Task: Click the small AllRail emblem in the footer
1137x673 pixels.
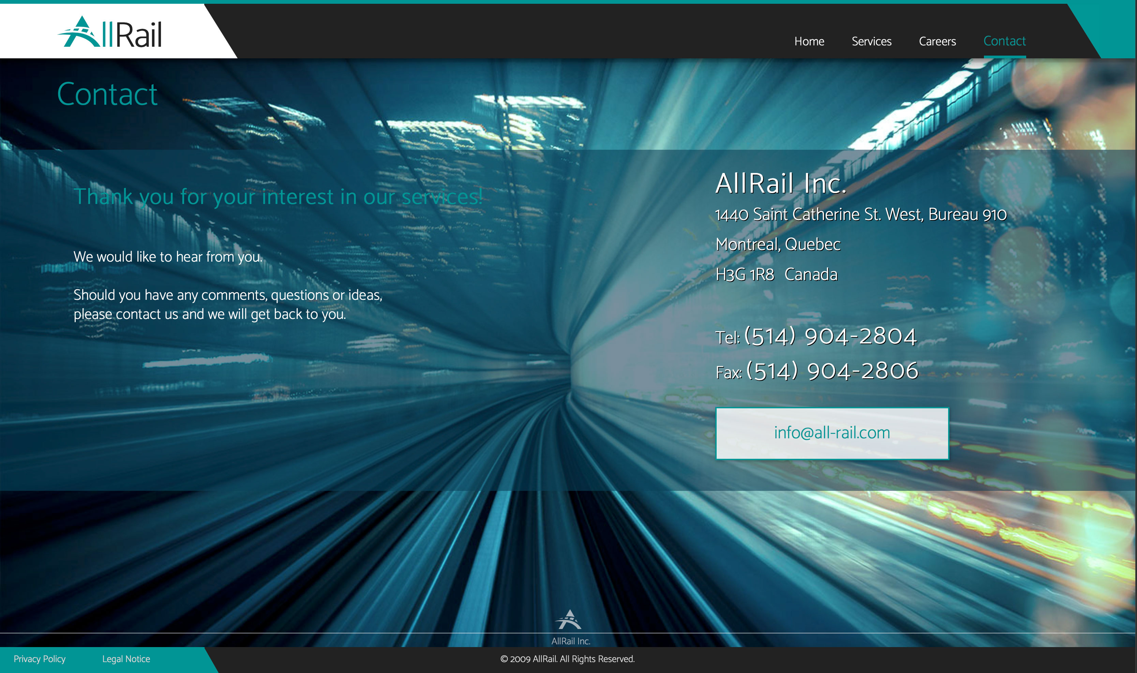Action: [x=568, y=619]
